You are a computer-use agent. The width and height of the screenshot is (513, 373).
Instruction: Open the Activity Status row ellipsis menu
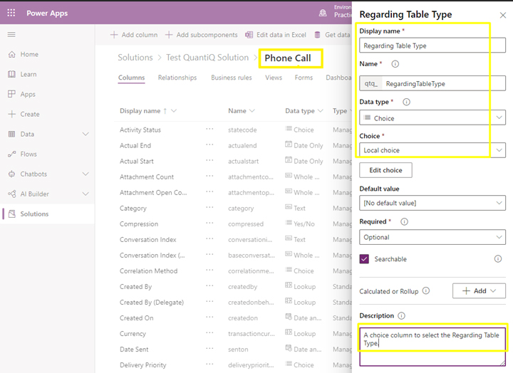point(209,129)
